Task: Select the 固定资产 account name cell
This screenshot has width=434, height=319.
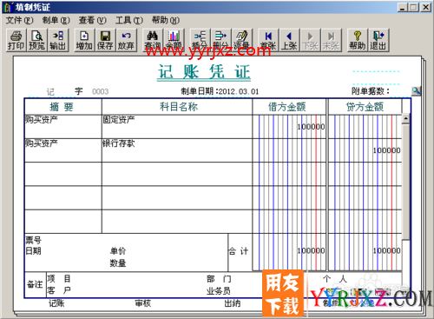Action: tap(177, 127)
